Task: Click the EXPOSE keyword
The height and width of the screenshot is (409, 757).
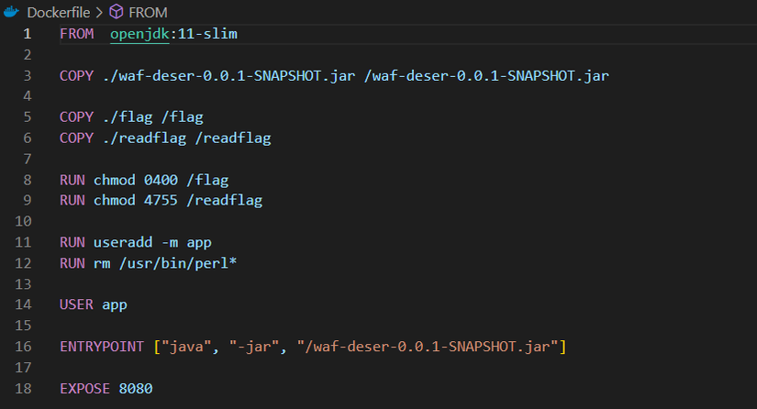Action: (x=84, y=389)
